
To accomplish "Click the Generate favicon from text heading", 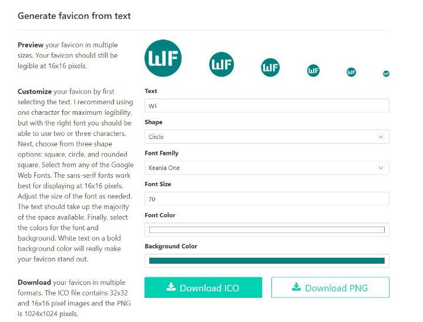I will coord(74,16).
